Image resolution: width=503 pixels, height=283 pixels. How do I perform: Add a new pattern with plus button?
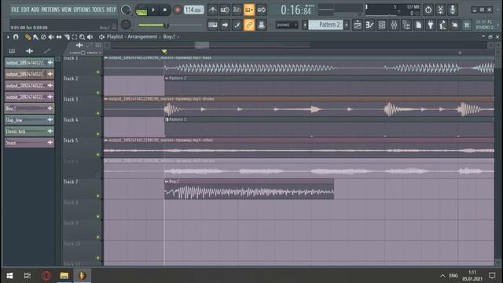(x=347, y=24)
